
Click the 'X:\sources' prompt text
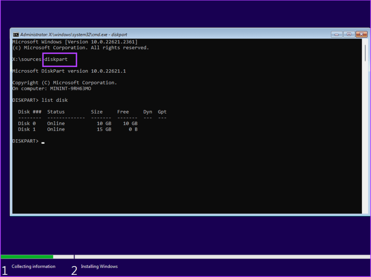27,59
